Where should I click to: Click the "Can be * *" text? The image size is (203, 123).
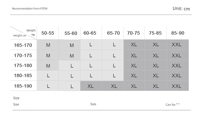(x=172, y=105)
